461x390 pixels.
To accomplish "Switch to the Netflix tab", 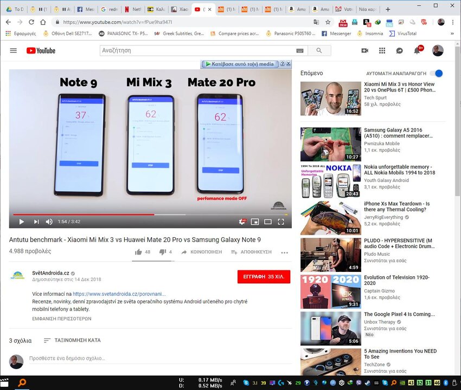I will 133,9.
